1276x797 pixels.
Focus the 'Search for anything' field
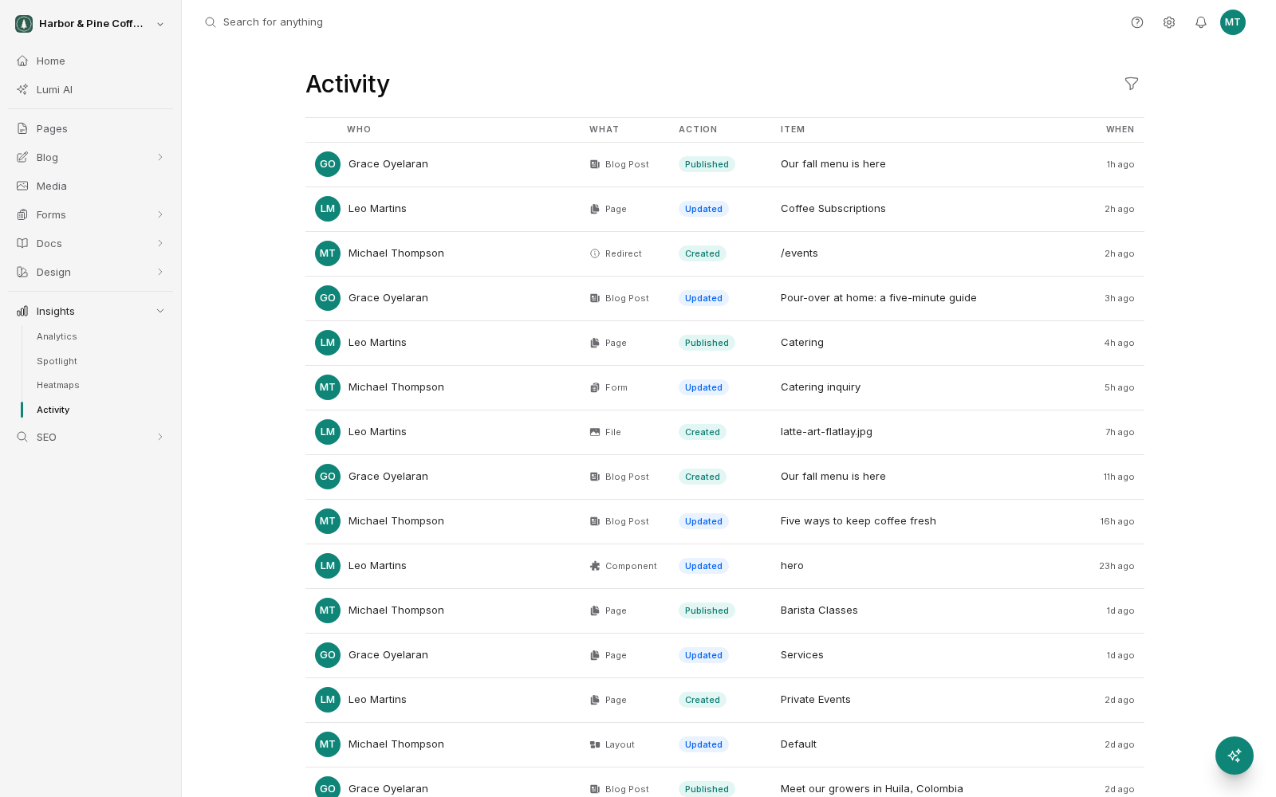click(273, 22)
